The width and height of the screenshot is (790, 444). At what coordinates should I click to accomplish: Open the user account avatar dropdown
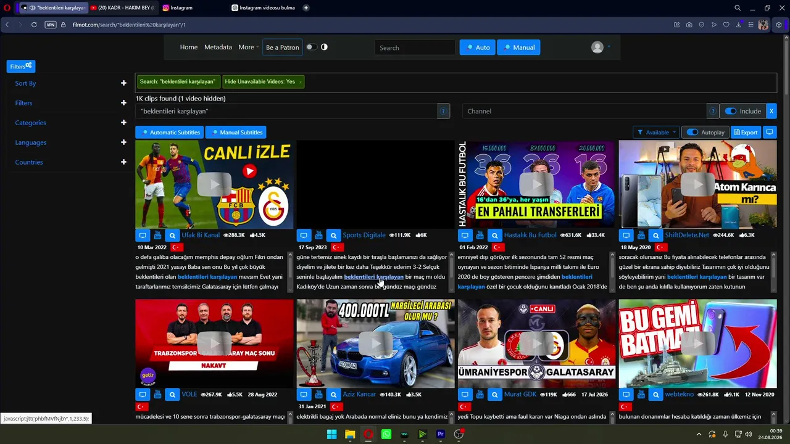tap(601, 47)
